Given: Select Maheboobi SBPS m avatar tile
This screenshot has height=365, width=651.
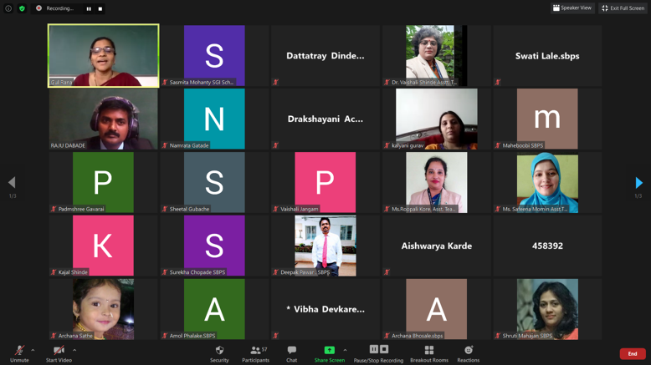Looking at the screenshot, I should click(547, 119).
